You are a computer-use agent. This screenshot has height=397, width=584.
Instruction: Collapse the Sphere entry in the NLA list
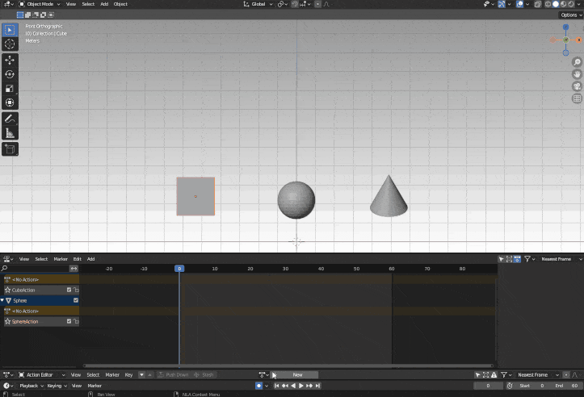point(3,300)
